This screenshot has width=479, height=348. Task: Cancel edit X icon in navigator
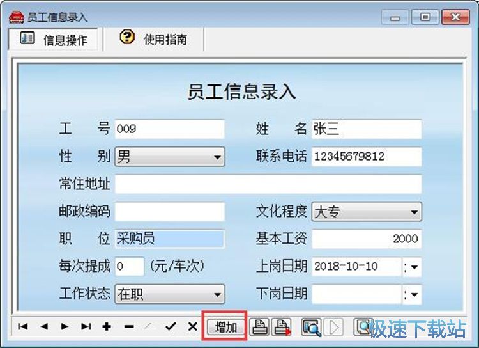tap(192, 327)
